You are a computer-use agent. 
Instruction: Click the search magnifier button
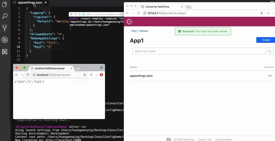tap(269, 51)
